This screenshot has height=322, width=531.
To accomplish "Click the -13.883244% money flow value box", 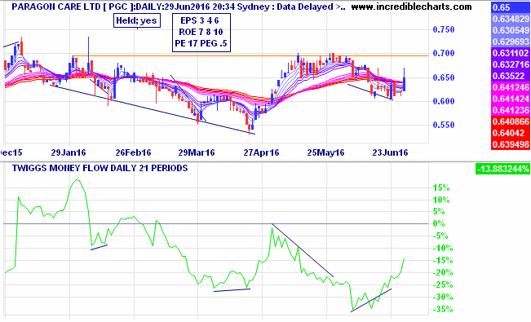I will pos(503,169).
